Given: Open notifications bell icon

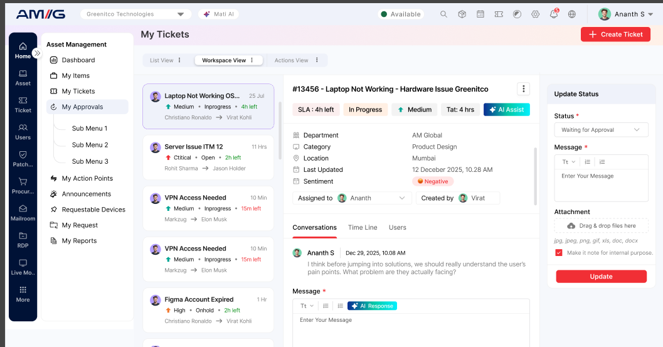Looking at the screenshot, I should click(554, 14).
